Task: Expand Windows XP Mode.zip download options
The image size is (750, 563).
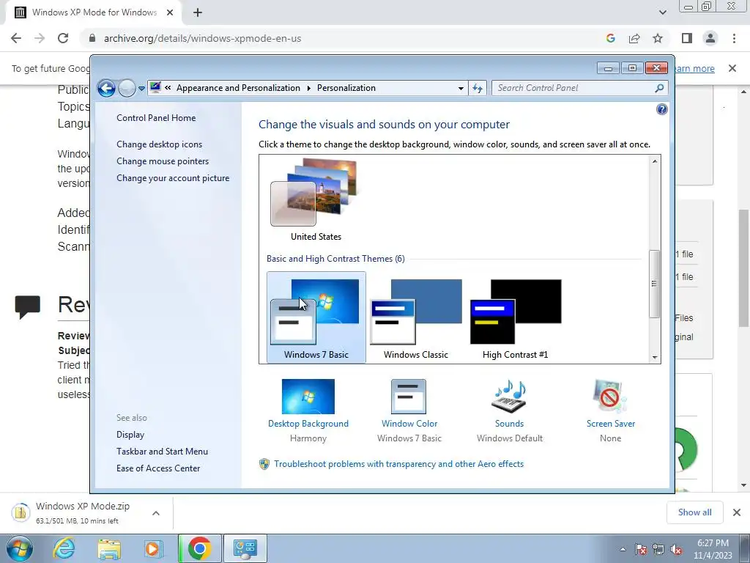Action: pos(156,513)
